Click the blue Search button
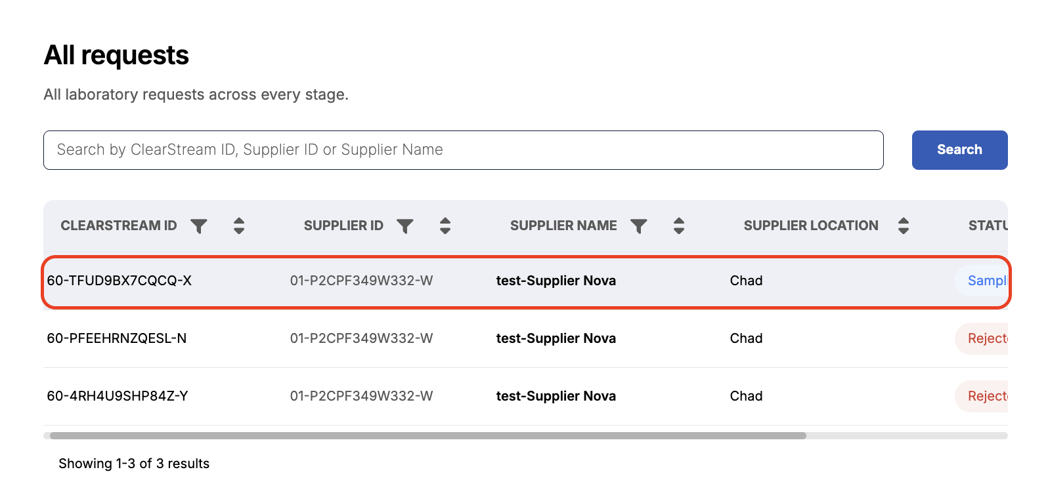 959,150
